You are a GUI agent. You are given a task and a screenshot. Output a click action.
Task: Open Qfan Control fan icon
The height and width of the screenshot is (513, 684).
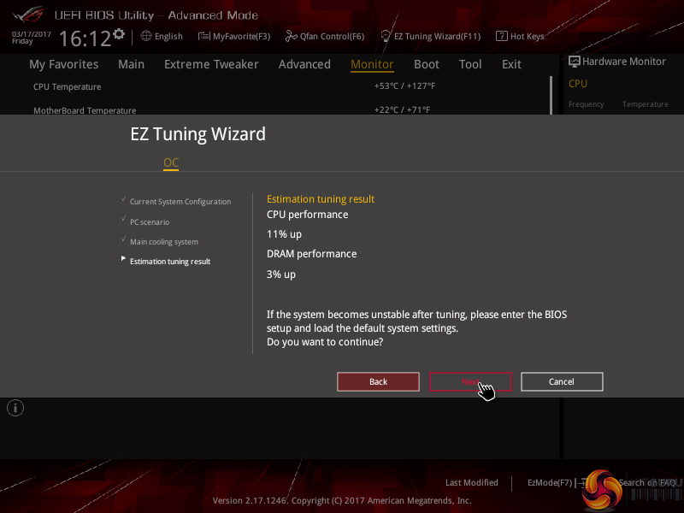pos(291,36)
